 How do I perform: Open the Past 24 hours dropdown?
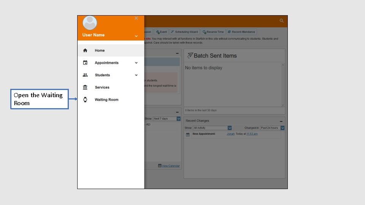click(272, 128)
